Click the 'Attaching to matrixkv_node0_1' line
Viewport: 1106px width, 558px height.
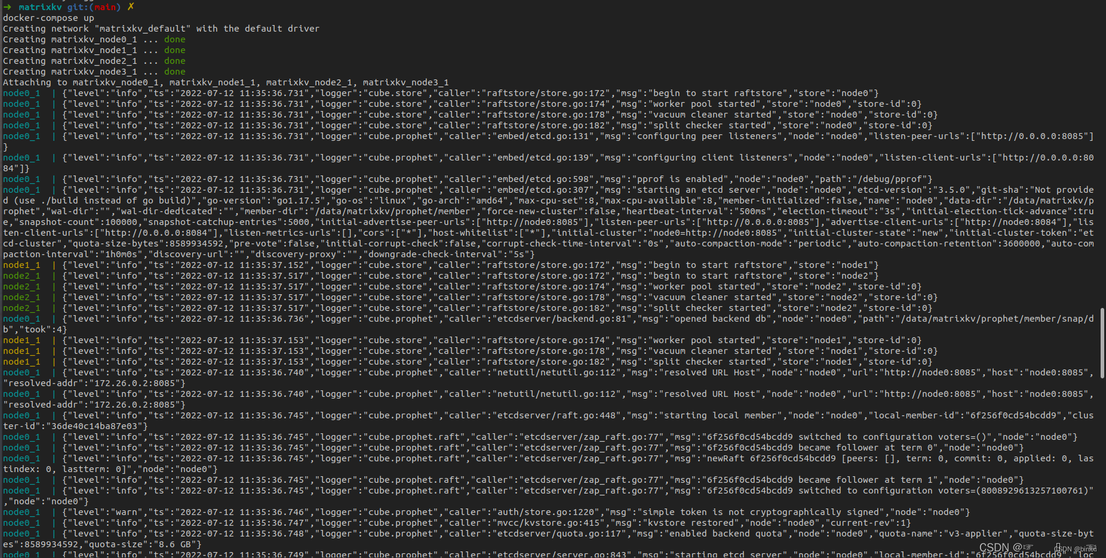(x=226, y=82)
